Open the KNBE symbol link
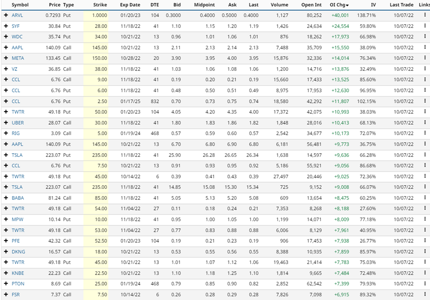The image size is (430, 300). pos(18,273)
